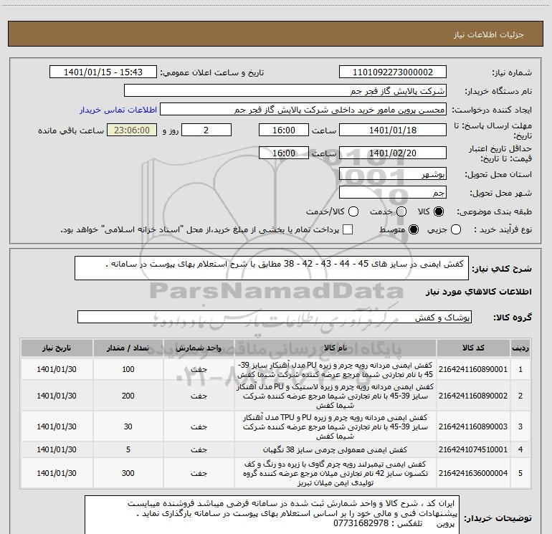Click the request creator field محسن پروین
This screenshot has height=534, width=552.
tap(303, 110)
